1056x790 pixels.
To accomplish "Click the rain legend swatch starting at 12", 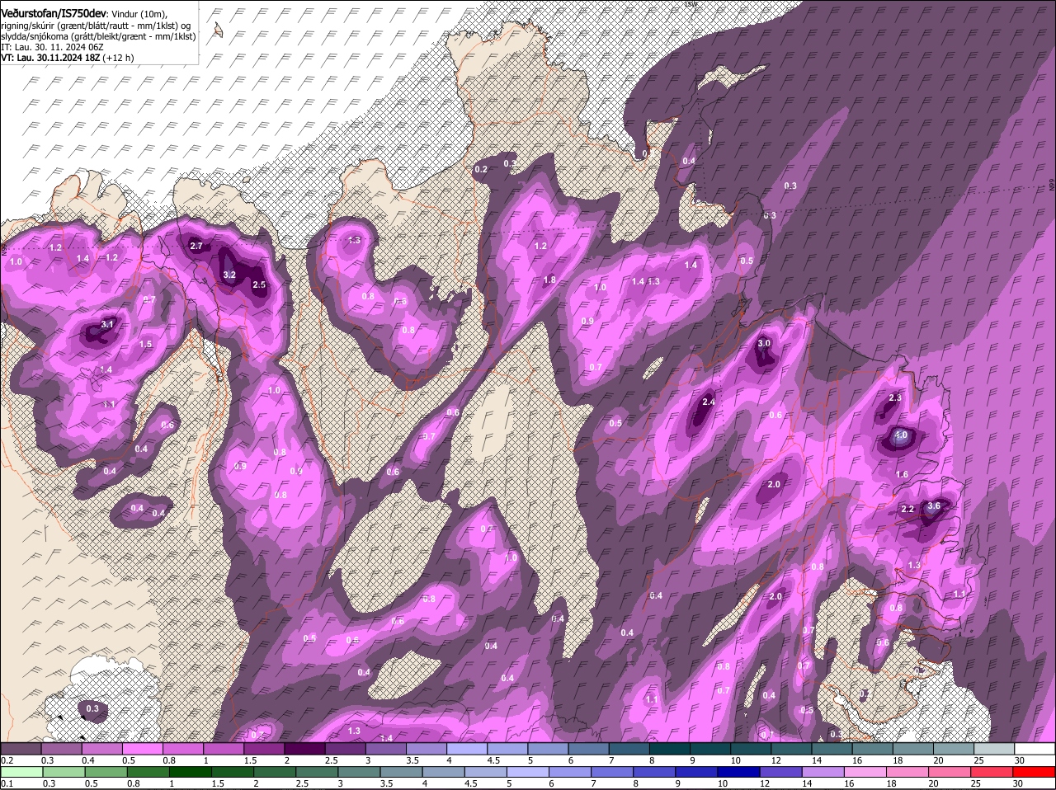I will coord(781,772).
